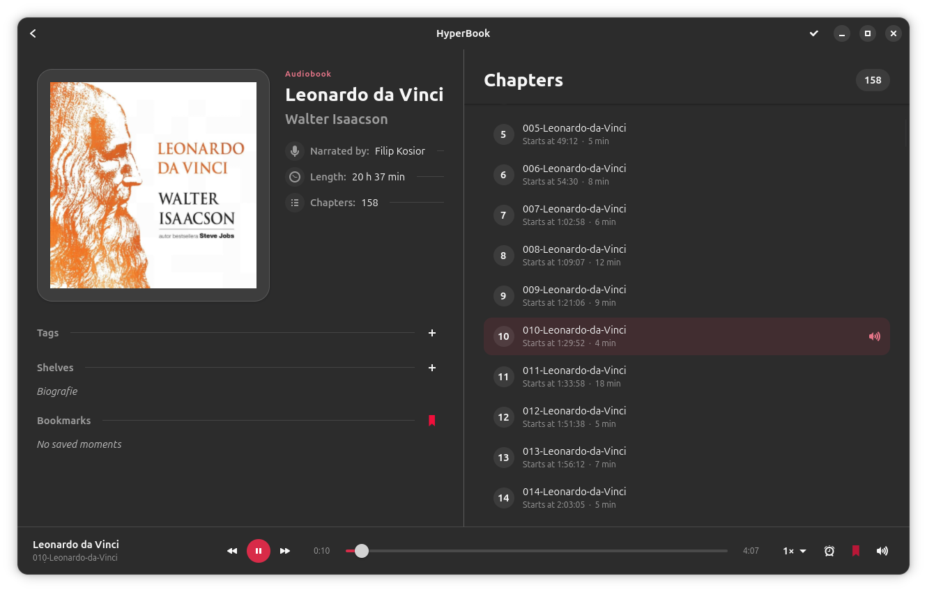Jump to chapter 011-Leonardo-da-Vinci
The height and width of the screenshot is (592, 927).
click(687, 377)
